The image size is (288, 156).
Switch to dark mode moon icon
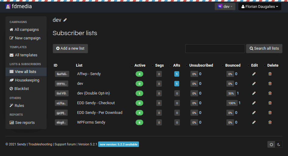point(279,144)
